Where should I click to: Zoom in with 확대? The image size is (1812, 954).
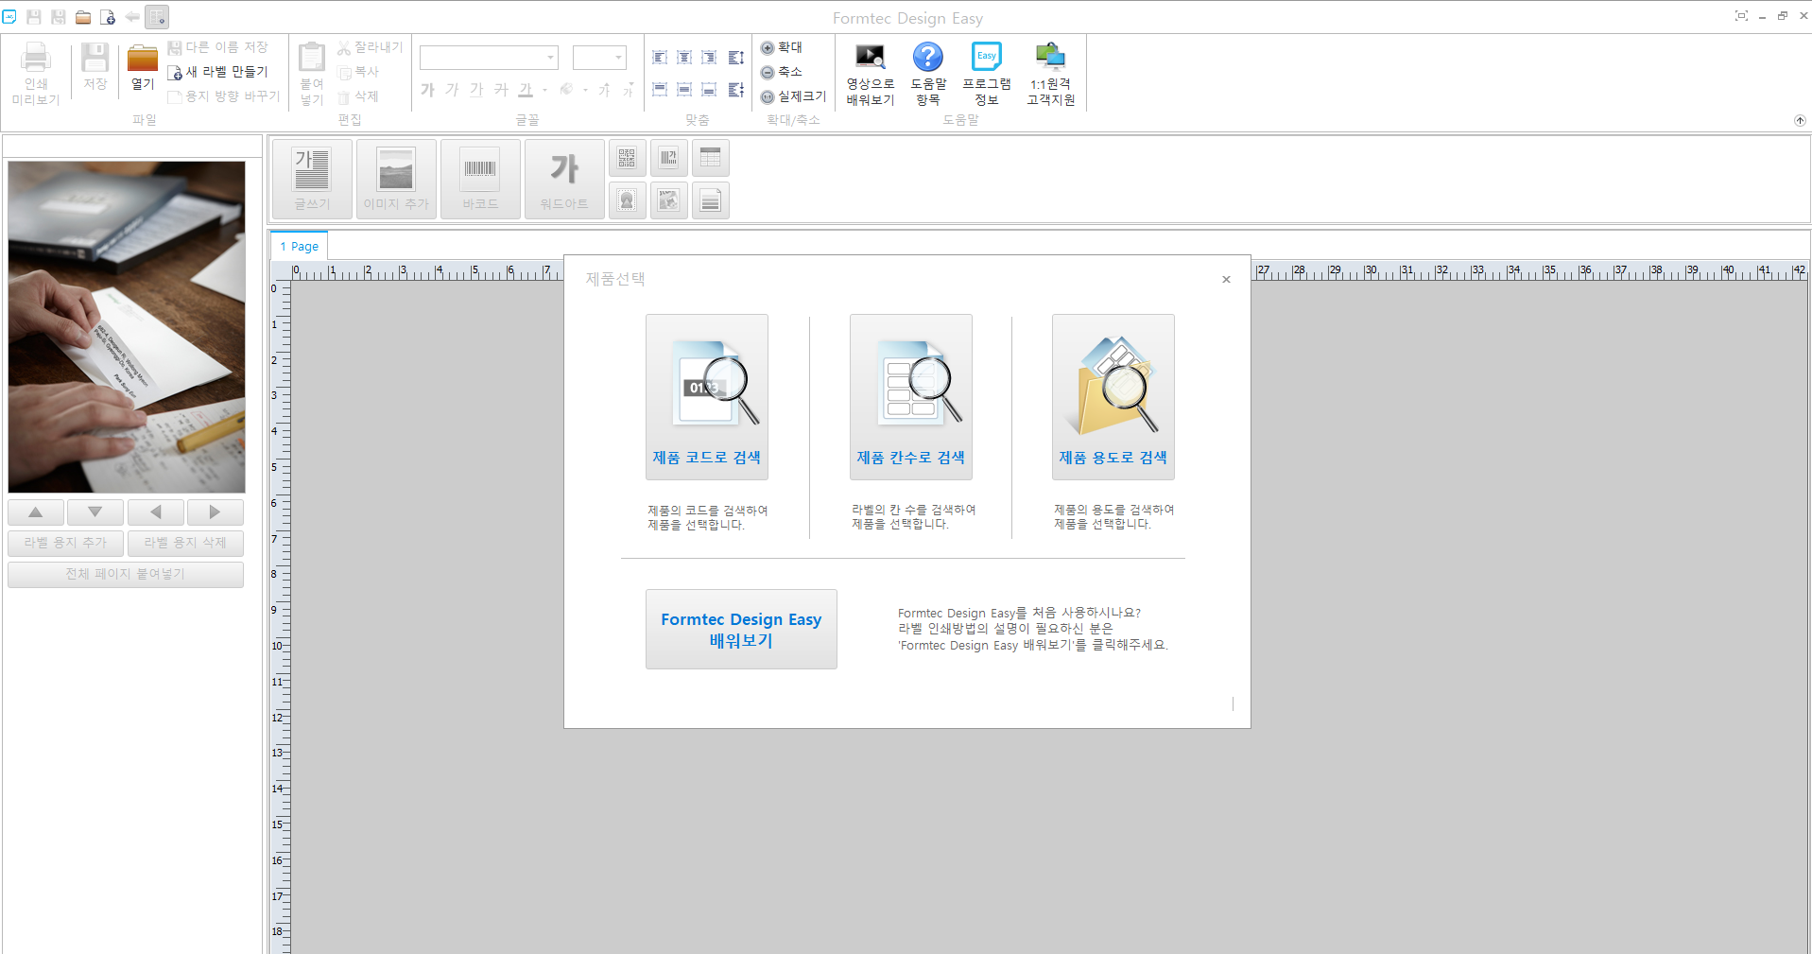[782, 47]
